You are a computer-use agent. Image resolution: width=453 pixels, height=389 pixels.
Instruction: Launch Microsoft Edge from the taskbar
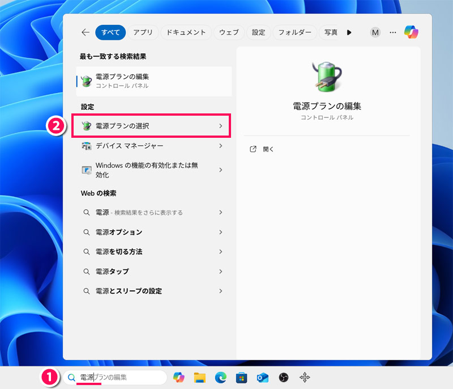[x=221, y=377]
